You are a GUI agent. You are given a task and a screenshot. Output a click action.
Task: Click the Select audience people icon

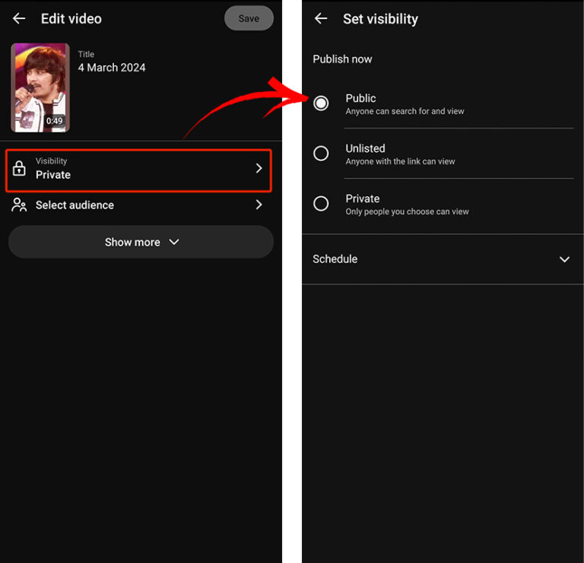coord(19,205)
